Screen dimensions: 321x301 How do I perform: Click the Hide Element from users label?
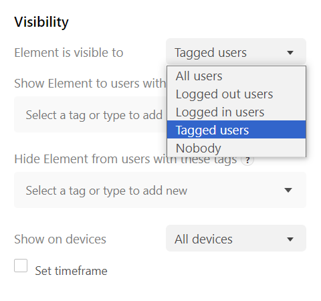click(x=126, y=159)
